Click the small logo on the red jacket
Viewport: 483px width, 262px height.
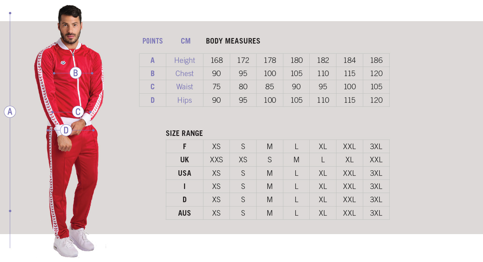pos(63,63)
